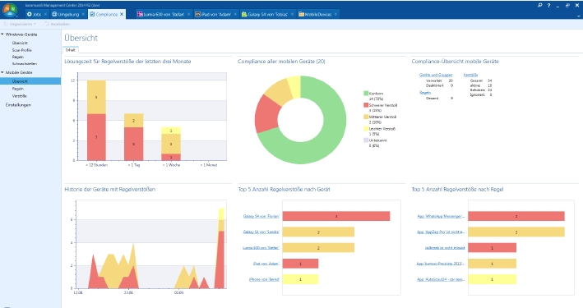The height and width of the screenshot is (308, 583).
Task: Click the green Konform legend swatch
Action: 366,94
